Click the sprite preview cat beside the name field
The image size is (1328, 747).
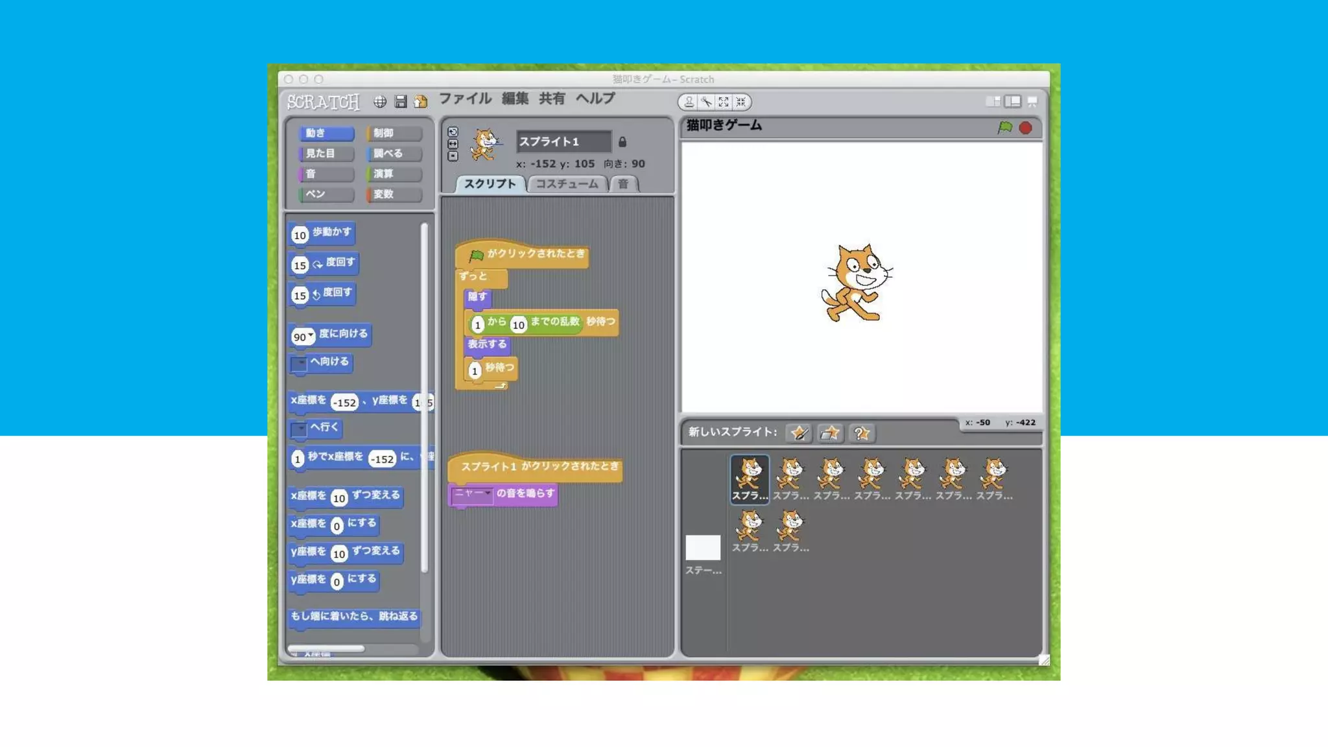[x=485, y=143]
